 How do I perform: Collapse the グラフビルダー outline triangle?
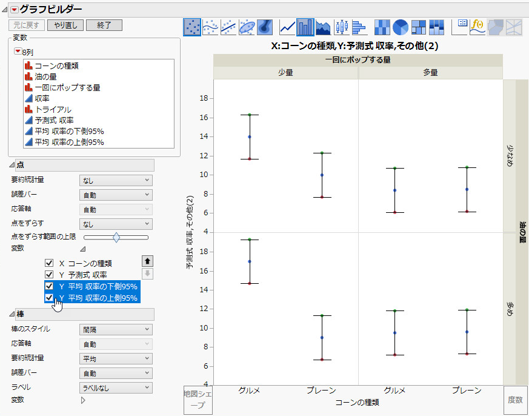pos(4,10)
